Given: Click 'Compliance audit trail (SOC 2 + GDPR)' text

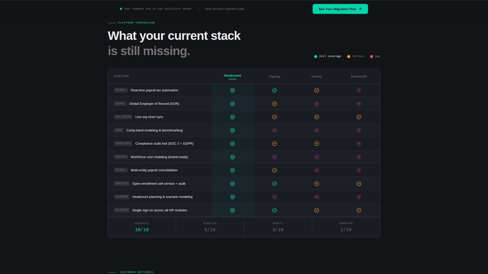Looking at the screenshot, I should click(164, 144).
